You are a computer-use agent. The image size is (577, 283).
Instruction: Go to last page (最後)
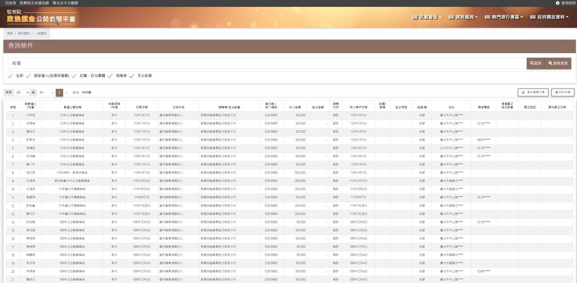76,93
